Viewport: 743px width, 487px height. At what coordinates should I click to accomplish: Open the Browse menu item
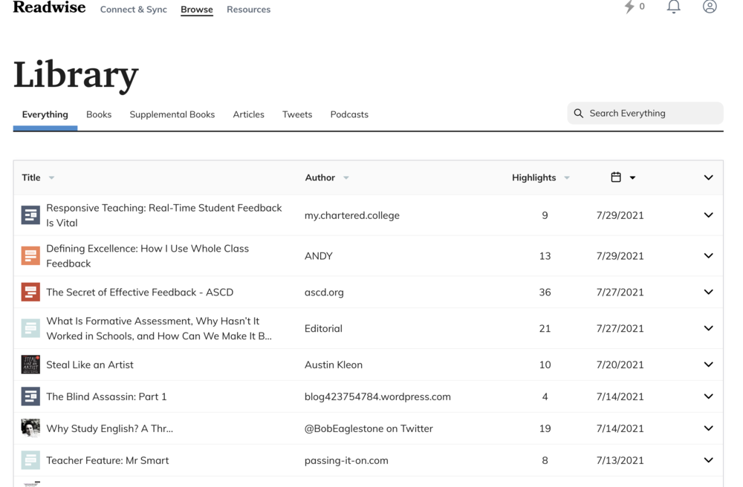tap(197, 10)
